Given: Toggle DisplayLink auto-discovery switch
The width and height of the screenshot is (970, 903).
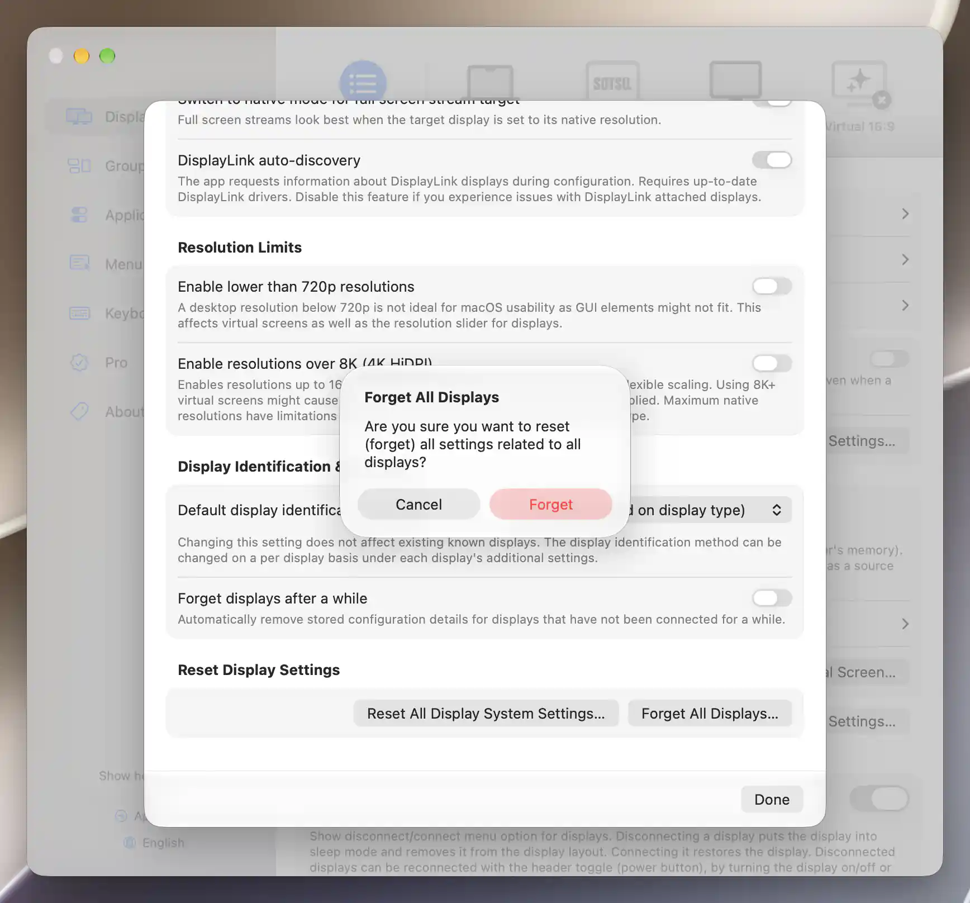Looking at the screenshot, I should 772,160.
